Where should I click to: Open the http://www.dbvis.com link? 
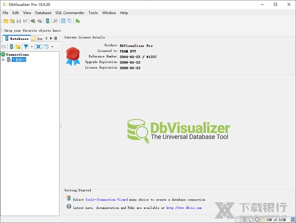[x=184, y=208]
